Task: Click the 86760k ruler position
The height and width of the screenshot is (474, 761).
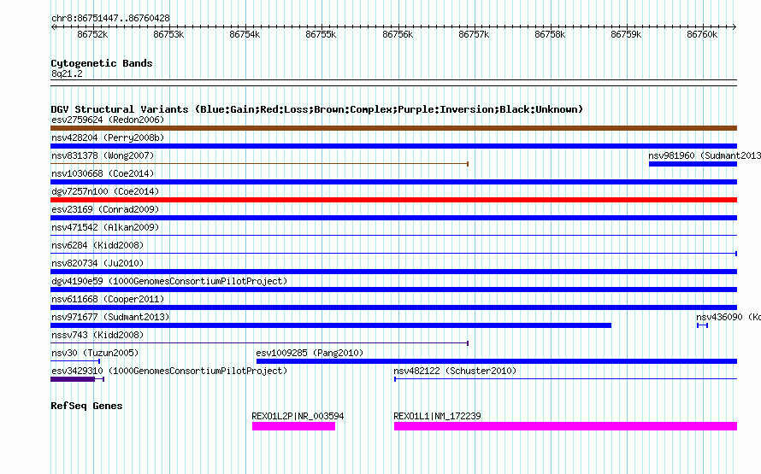Action: (x=702, y=34)
